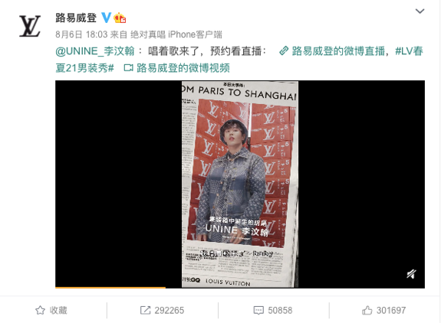Repost this post showing 292265 shares

[x=163, y=310]
